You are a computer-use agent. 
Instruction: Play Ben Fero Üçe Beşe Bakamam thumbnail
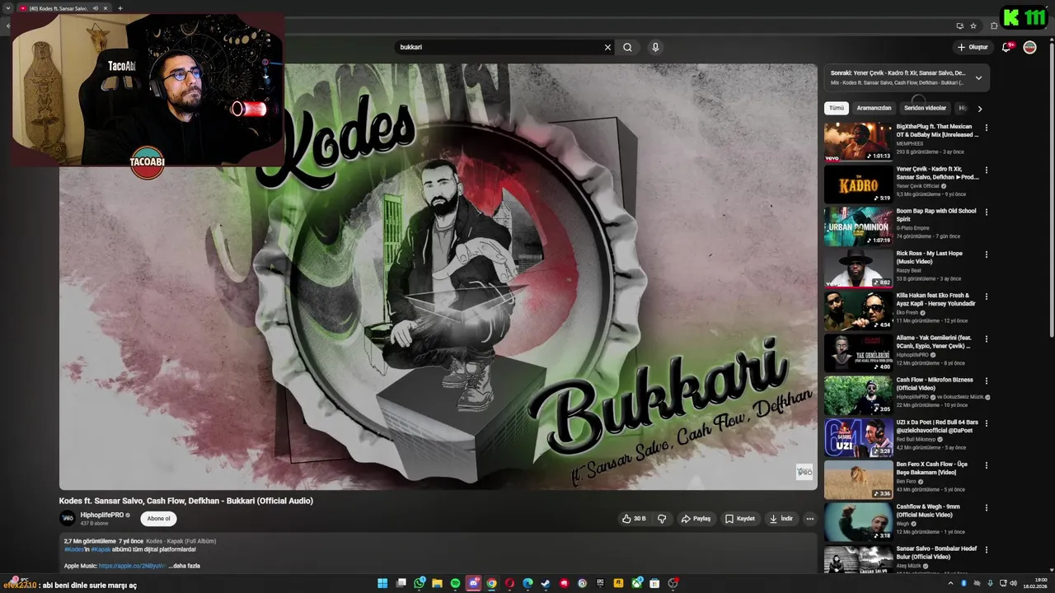tap(858, 479)
